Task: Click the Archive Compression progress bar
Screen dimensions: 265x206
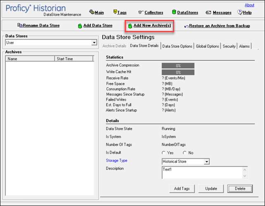Action: tap(178, 66)
